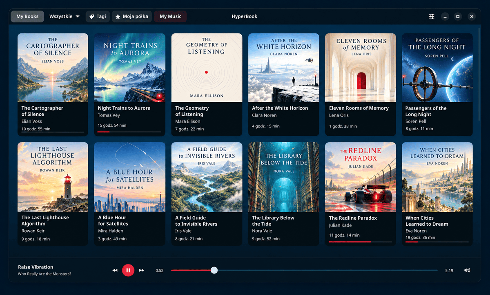Expand the Wszystkie filter dropdown
Image resolution: width=490 pixels, height=295 pixels.
pos(65,16)
